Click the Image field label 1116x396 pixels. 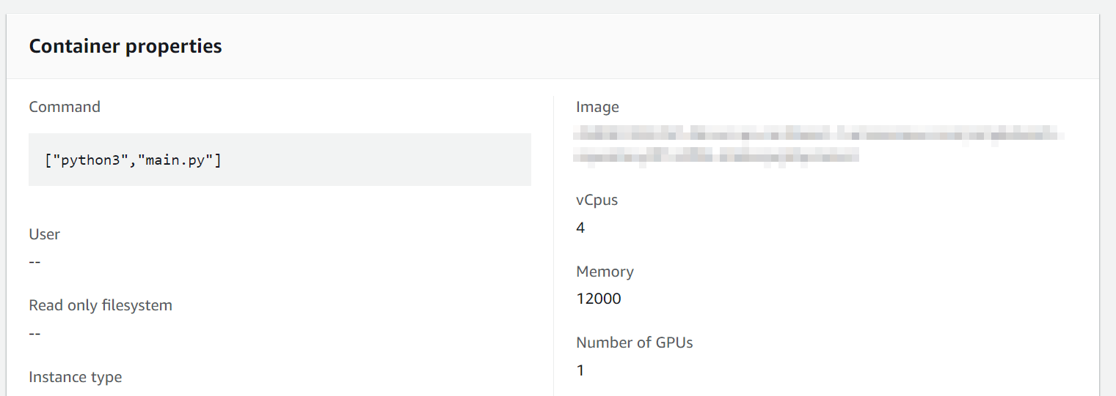pos(597,107)
